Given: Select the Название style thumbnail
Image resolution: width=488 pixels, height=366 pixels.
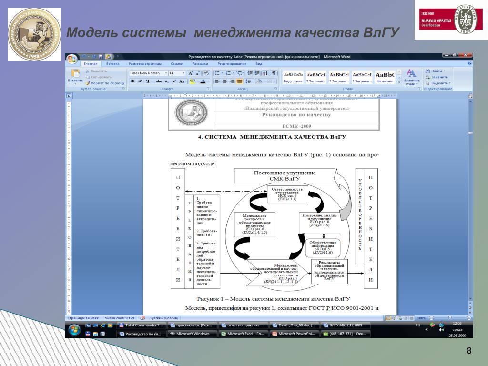Looking at the screenshot, I should (385, 77).
